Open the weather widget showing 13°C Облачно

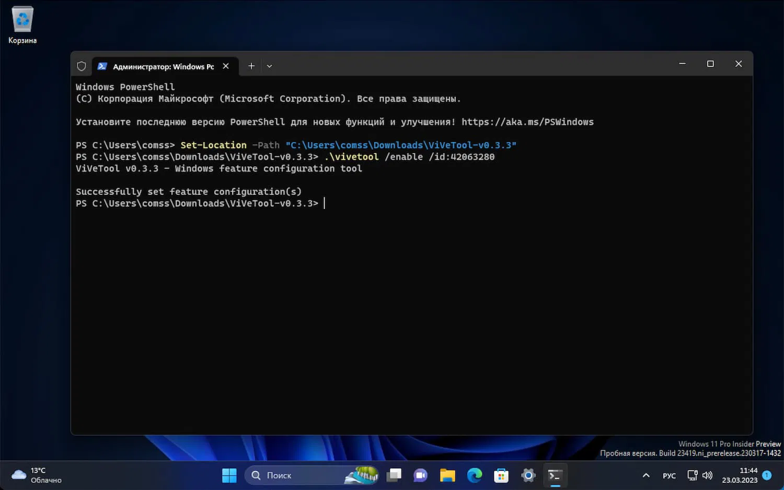(37, 475)
